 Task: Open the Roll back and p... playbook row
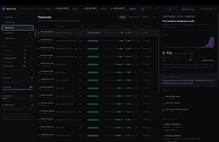(97, 49)
